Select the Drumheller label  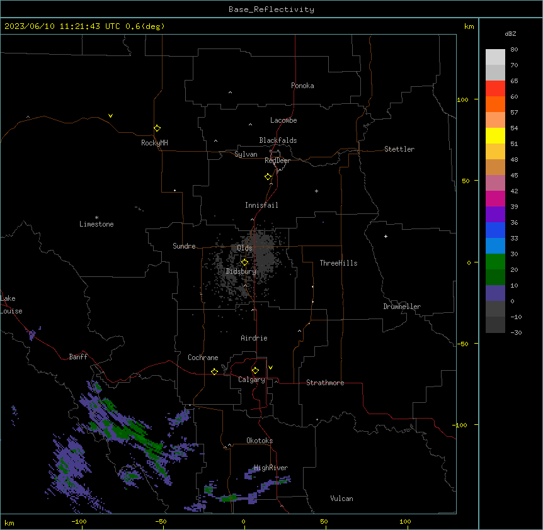402,307
